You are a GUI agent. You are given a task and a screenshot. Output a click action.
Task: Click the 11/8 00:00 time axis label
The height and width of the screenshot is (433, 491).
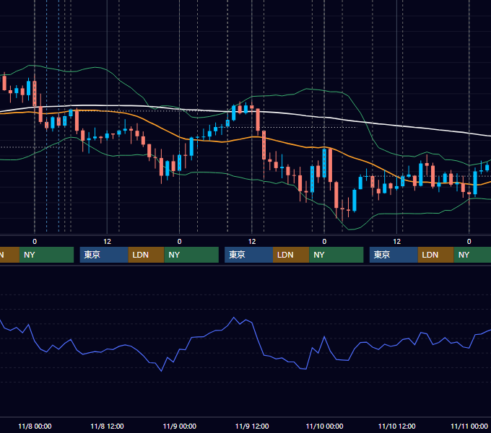[x=35, y=426]
